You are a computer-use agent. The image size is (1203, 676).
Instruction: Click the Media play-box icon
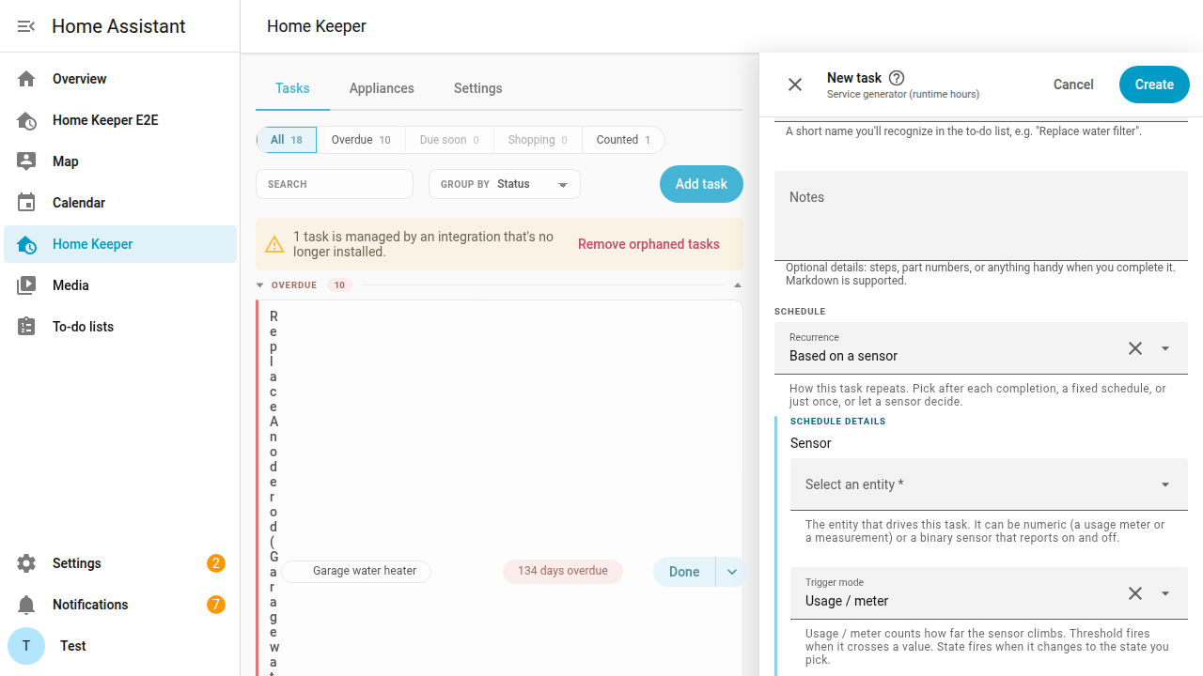coord(26,285)
